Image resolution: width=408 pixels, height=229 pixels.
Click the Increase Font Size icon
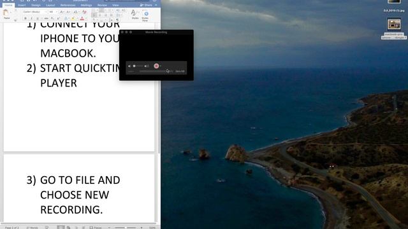[x=61, y=12]
